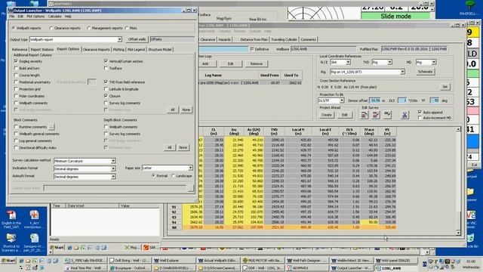The image size is (483, 272).
Task: Open Inclination format dropdown
Action: 113,169
